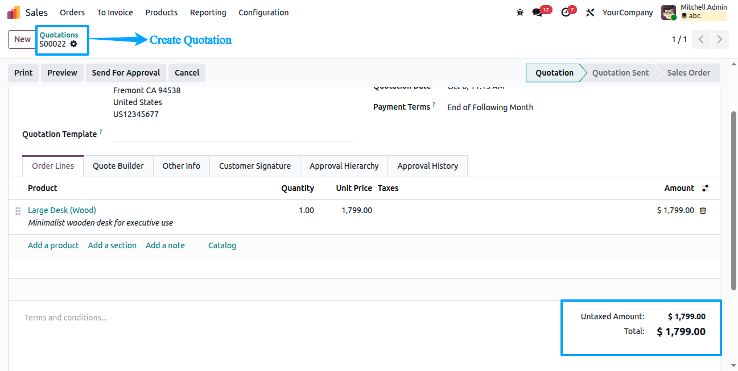Open the Configuration menu
This screenshot has height=371, width=738.
(263, 12)
